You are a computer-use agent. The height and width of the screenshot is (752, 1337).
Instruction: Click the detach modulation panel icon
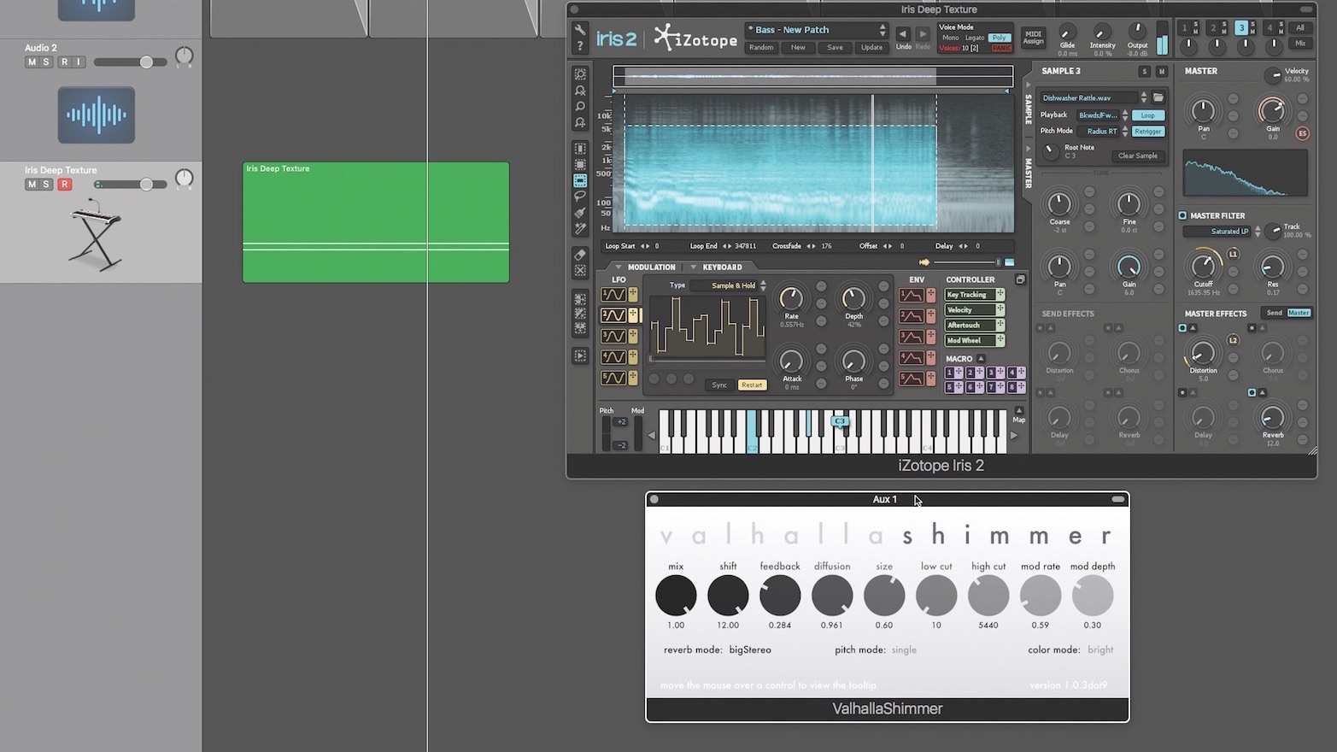(1020, 279)
